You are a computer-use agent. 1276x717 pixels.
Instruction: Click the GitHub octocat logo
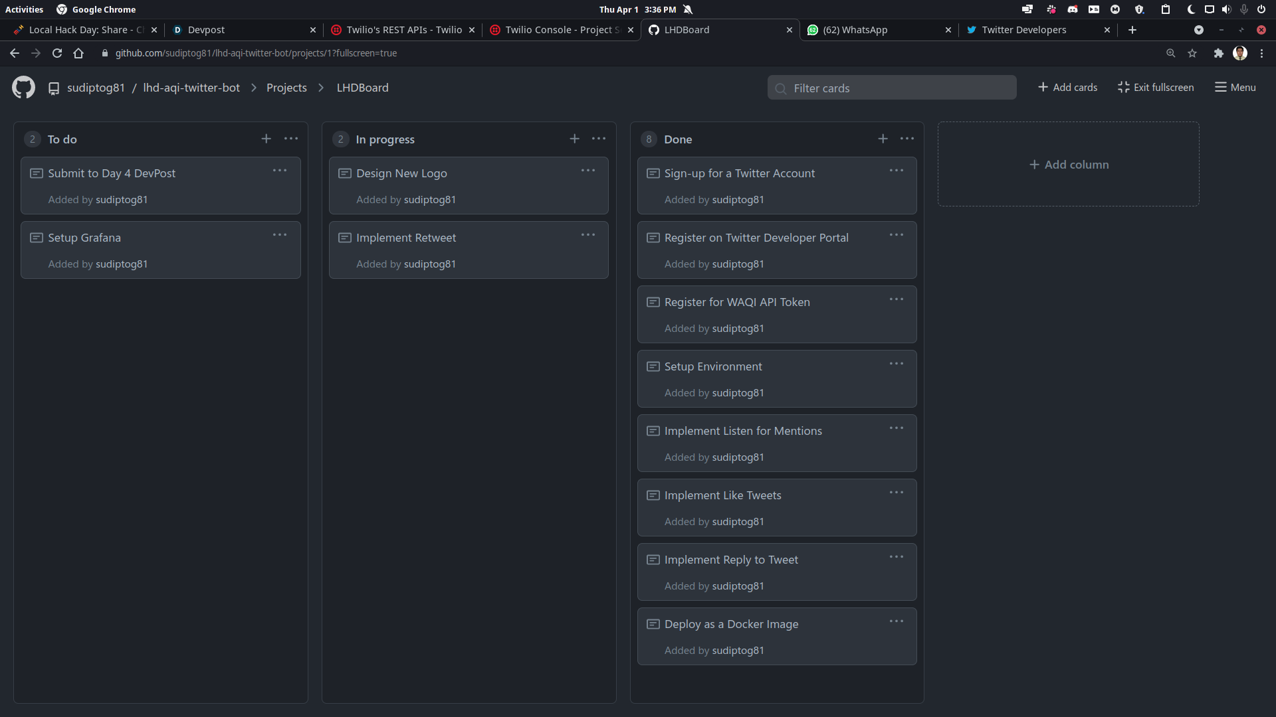23,88
